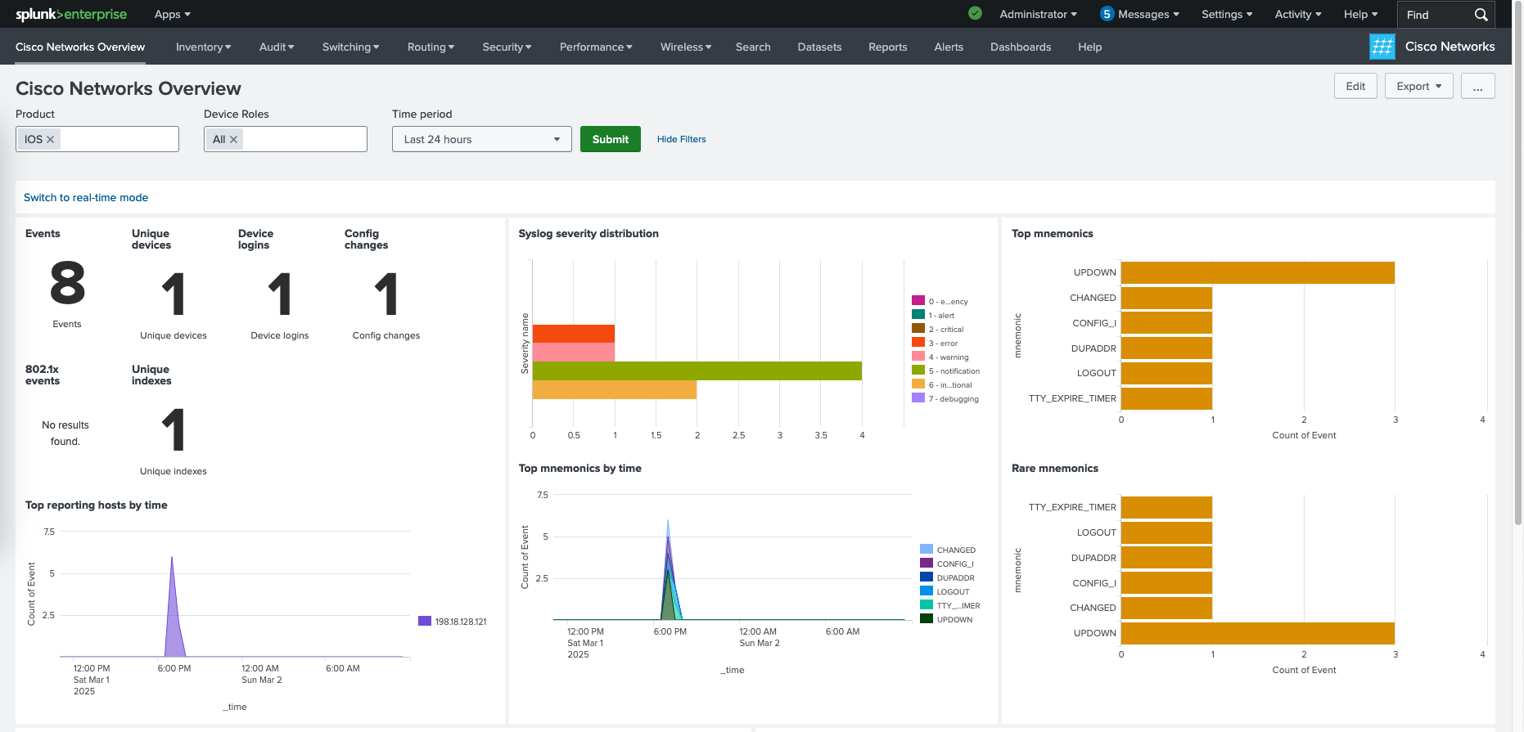Open the Security navigation menu

click(x=507, y=47)
